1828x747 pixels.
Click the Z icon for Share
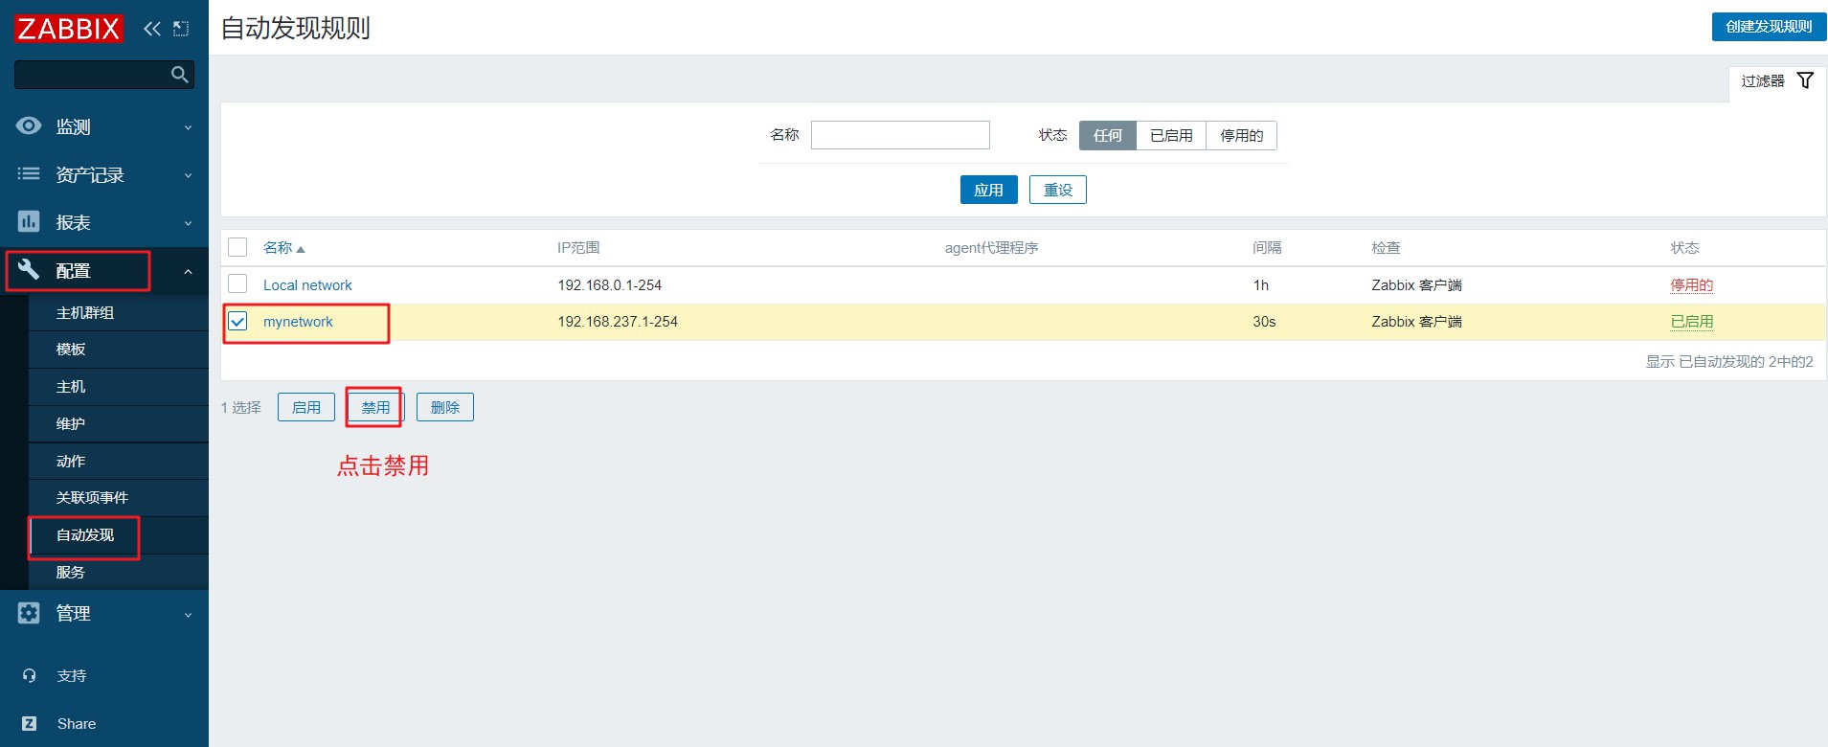point(30,723)
